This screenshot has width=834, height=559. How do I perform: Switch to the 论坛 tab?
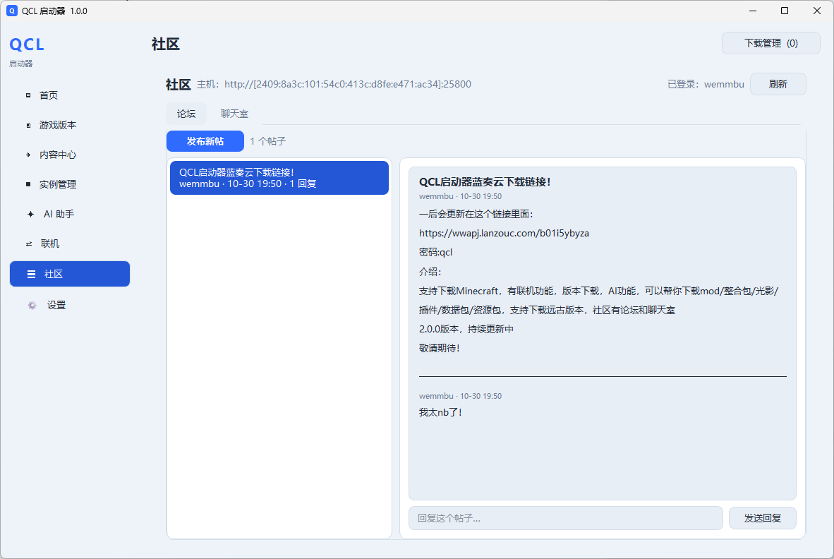point(186,114)
